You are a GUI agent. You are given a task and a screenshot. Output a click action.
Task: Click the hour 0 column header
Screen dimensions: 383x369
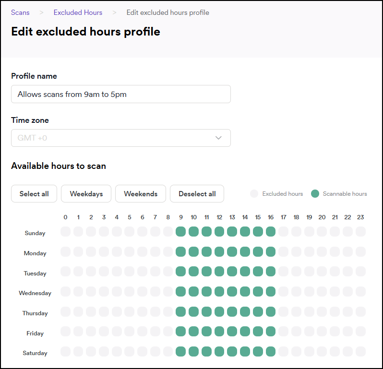tap(65, 217)
